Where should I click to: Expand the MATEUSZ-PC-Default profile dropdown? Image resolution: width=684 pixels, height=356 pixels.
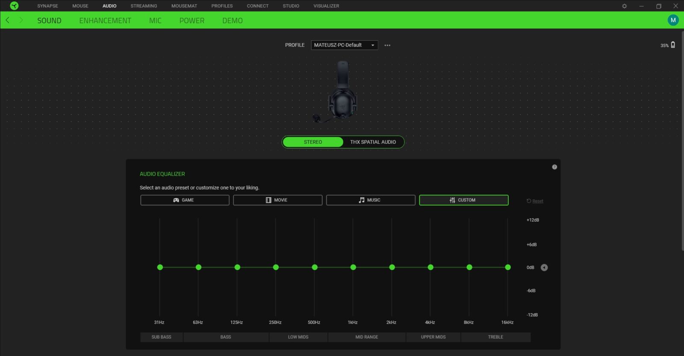(344, 45)
